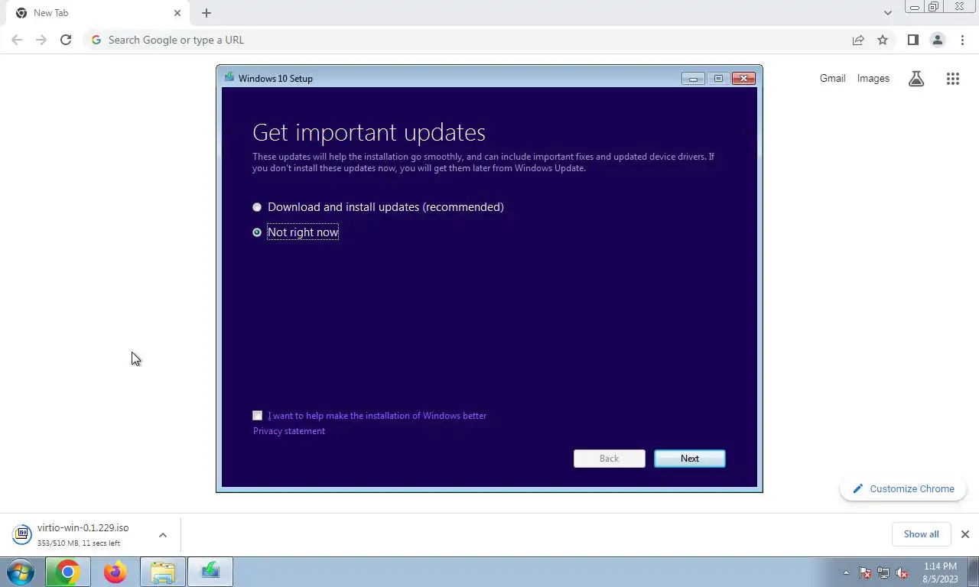The image size is (979, 587).
Task: Open Google apps grid icon
Action: click(953, 78)
